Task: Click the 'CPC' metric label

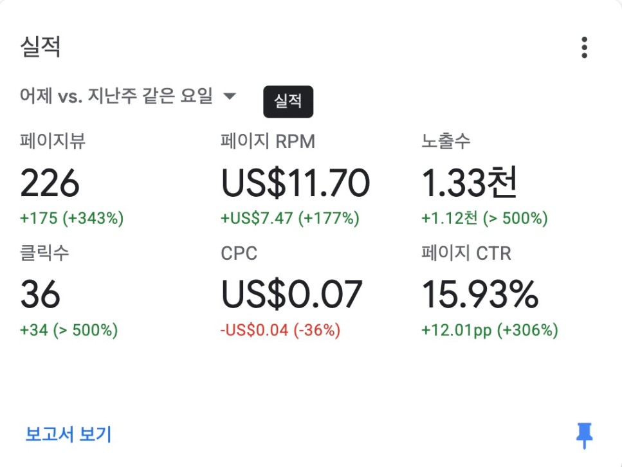Action: (239, 253)
